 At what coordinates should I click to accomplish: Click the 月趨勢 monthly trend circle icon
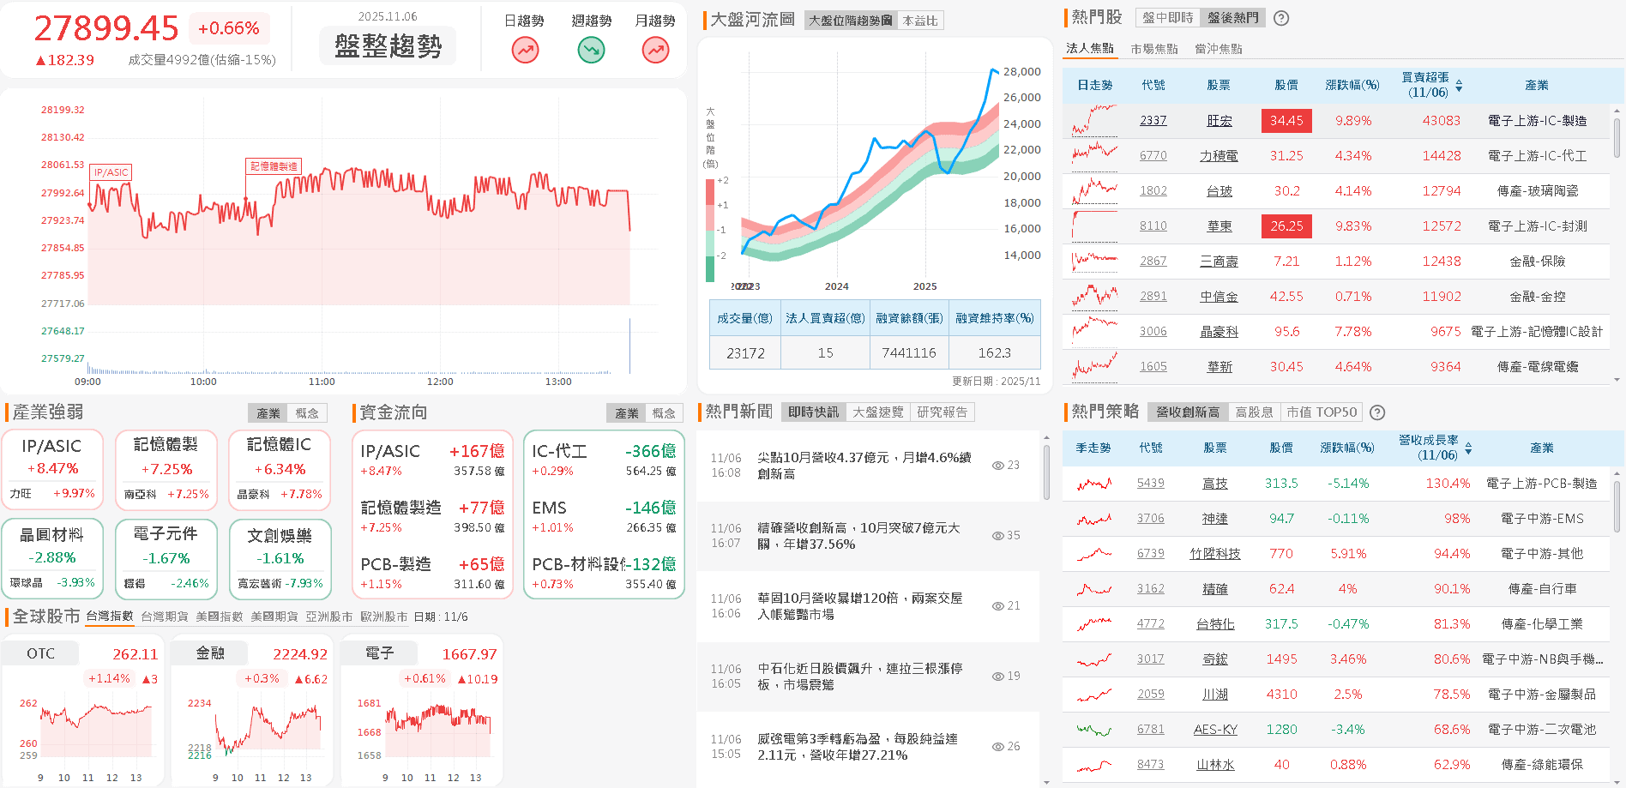tap(654, 51)
